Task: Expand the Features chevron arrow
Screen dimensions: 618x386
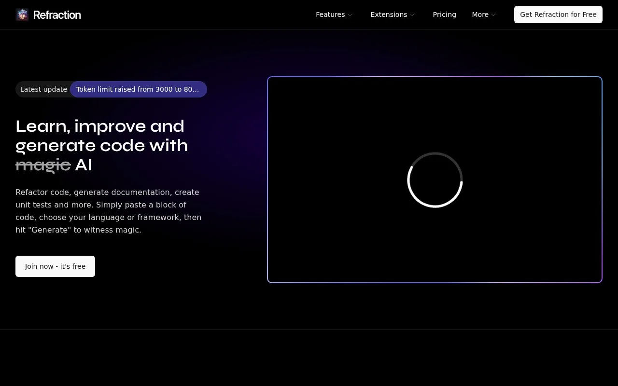Action: pos(350,15)
